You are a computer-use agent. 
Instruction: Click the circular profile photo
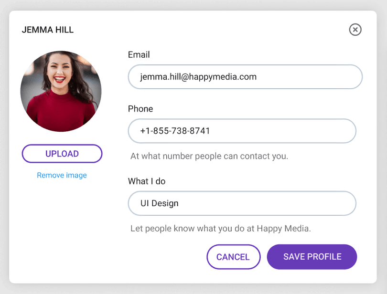[61, 91]
